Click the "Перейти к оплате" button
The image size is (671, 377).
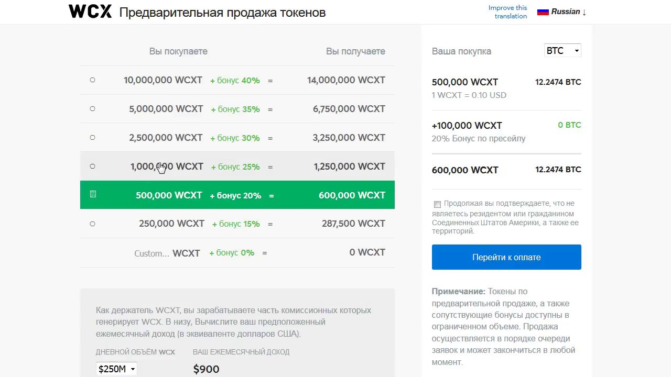506,257
